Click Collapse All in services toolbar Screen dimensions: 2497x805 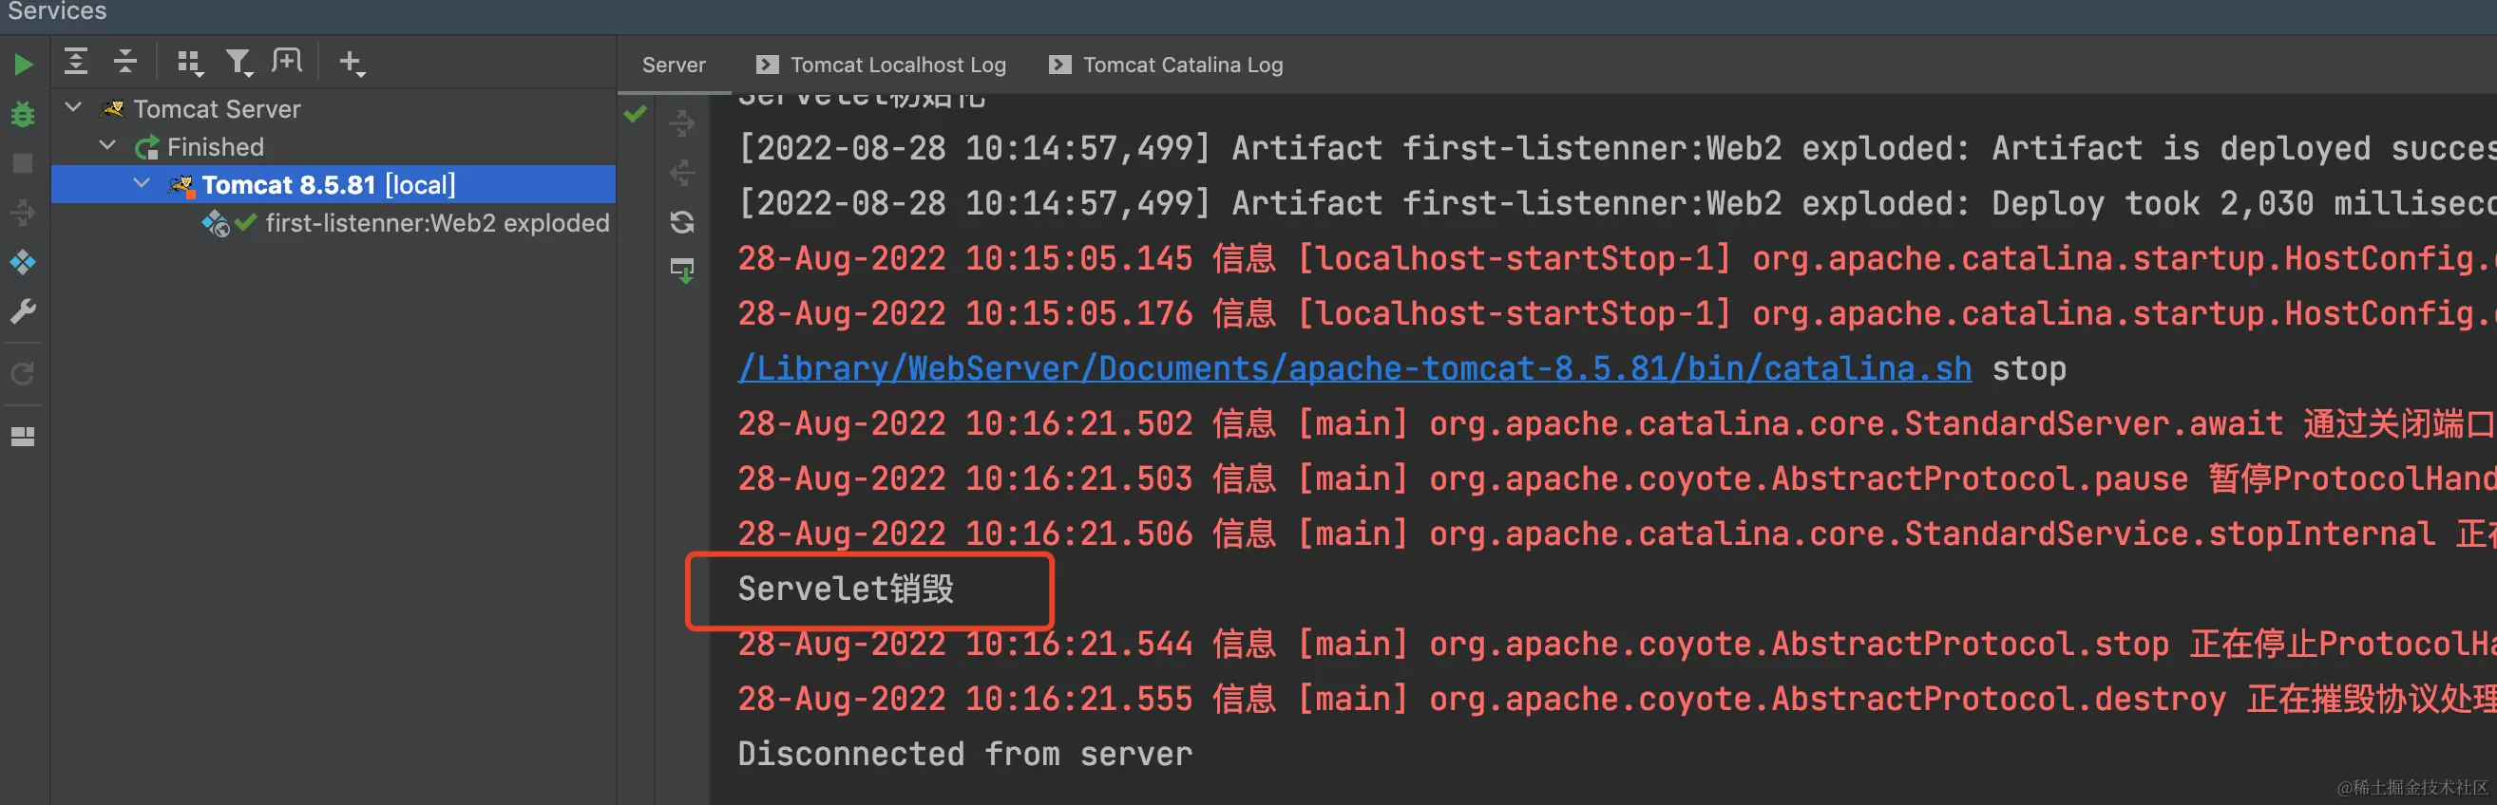pos(125,62)
